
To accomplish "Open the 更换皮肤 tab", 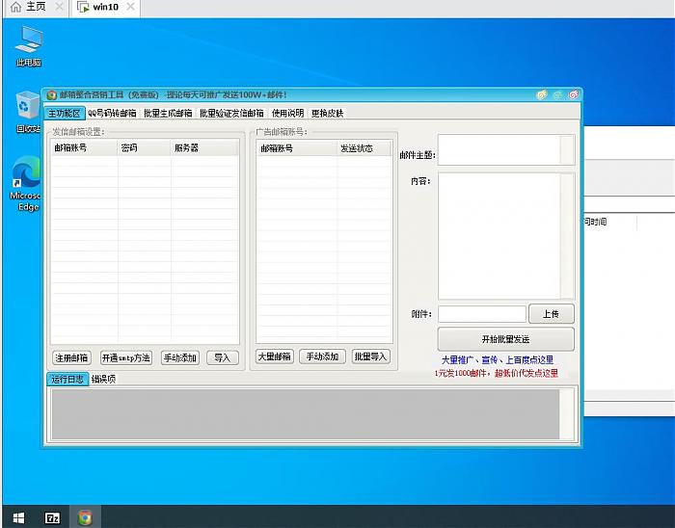I will point(327,113).
